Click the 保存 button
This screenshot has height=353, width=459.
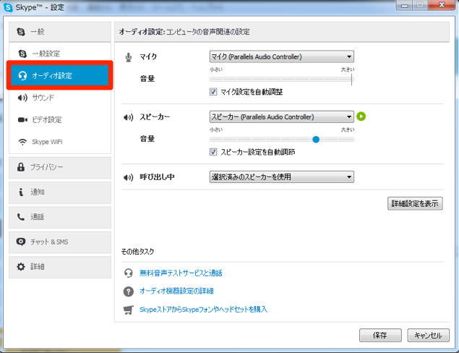[x=380, y=335]
